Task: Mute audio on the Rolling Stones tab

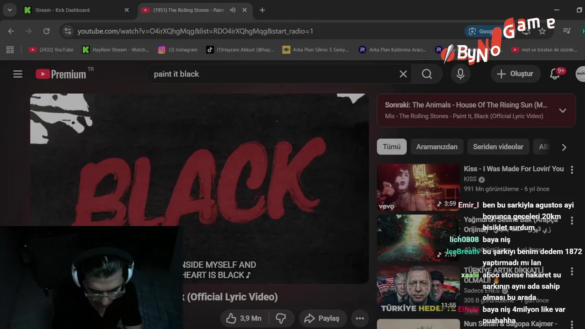Action: pyautogui.click(x=233, y=10)
